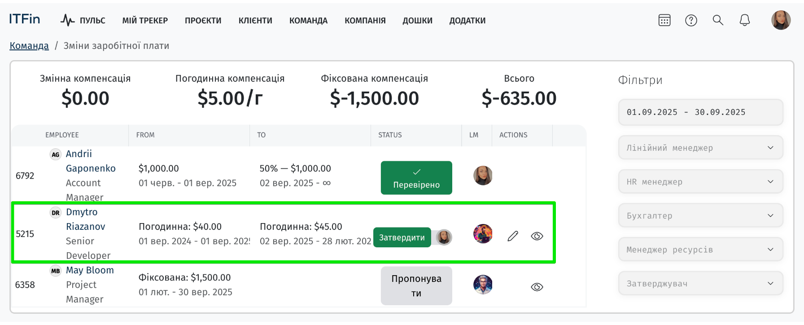Expand the HR менеджер filter dropdown

pyautogui.click(x=701, y=182)
